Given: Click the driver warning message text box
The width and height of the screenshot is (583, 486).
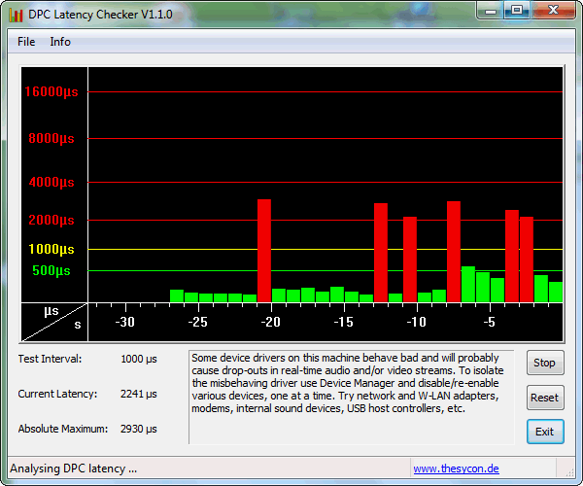Looking at the screenshot, I should pos(352,398).
